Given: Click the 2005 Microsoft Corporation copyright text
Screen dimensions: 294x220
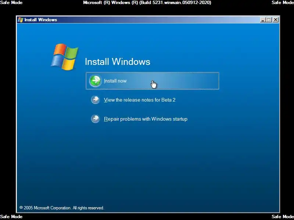Looking at the screenshot, I should click(x=62, y=208).
